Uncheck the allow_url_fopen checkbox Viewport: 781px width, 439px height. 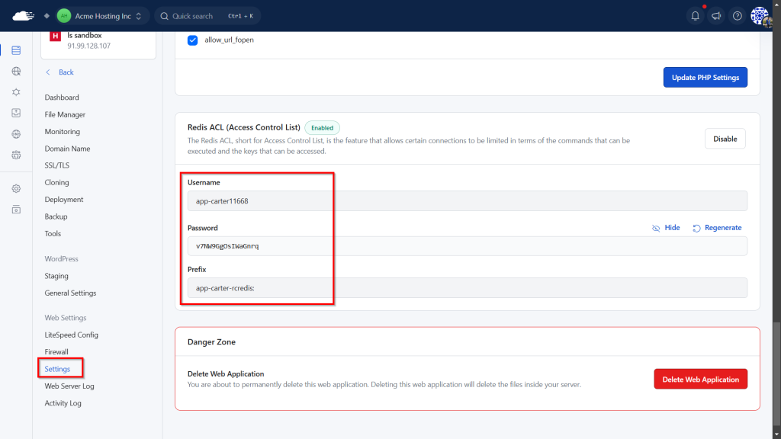pyautogui.click(x=192, y=40)
